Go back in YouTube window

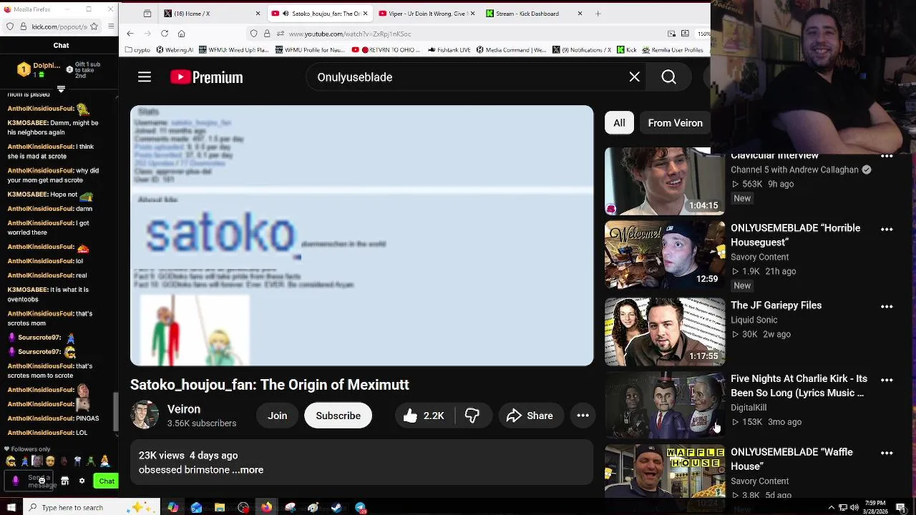click(130, 34)
